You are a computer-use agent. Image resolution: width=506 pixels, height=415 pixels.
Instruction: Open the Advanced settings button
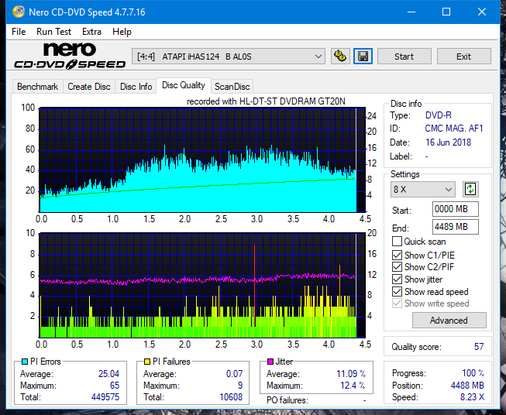tap(449, 321)
